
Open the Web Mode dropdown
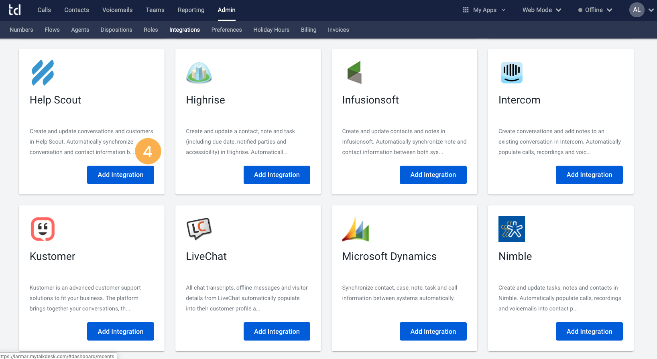click(x=541, y=10)
